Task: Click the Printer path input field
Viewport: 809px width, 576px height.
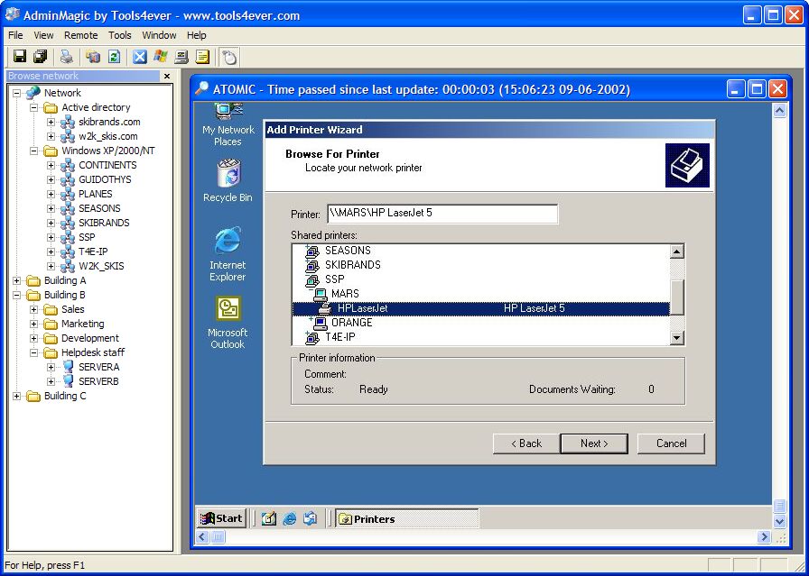Action: coord(442,214)
